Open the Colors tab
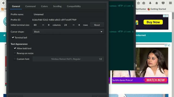Image resolution: width=174 pixels, height=97 pixels. coord(44,6)
